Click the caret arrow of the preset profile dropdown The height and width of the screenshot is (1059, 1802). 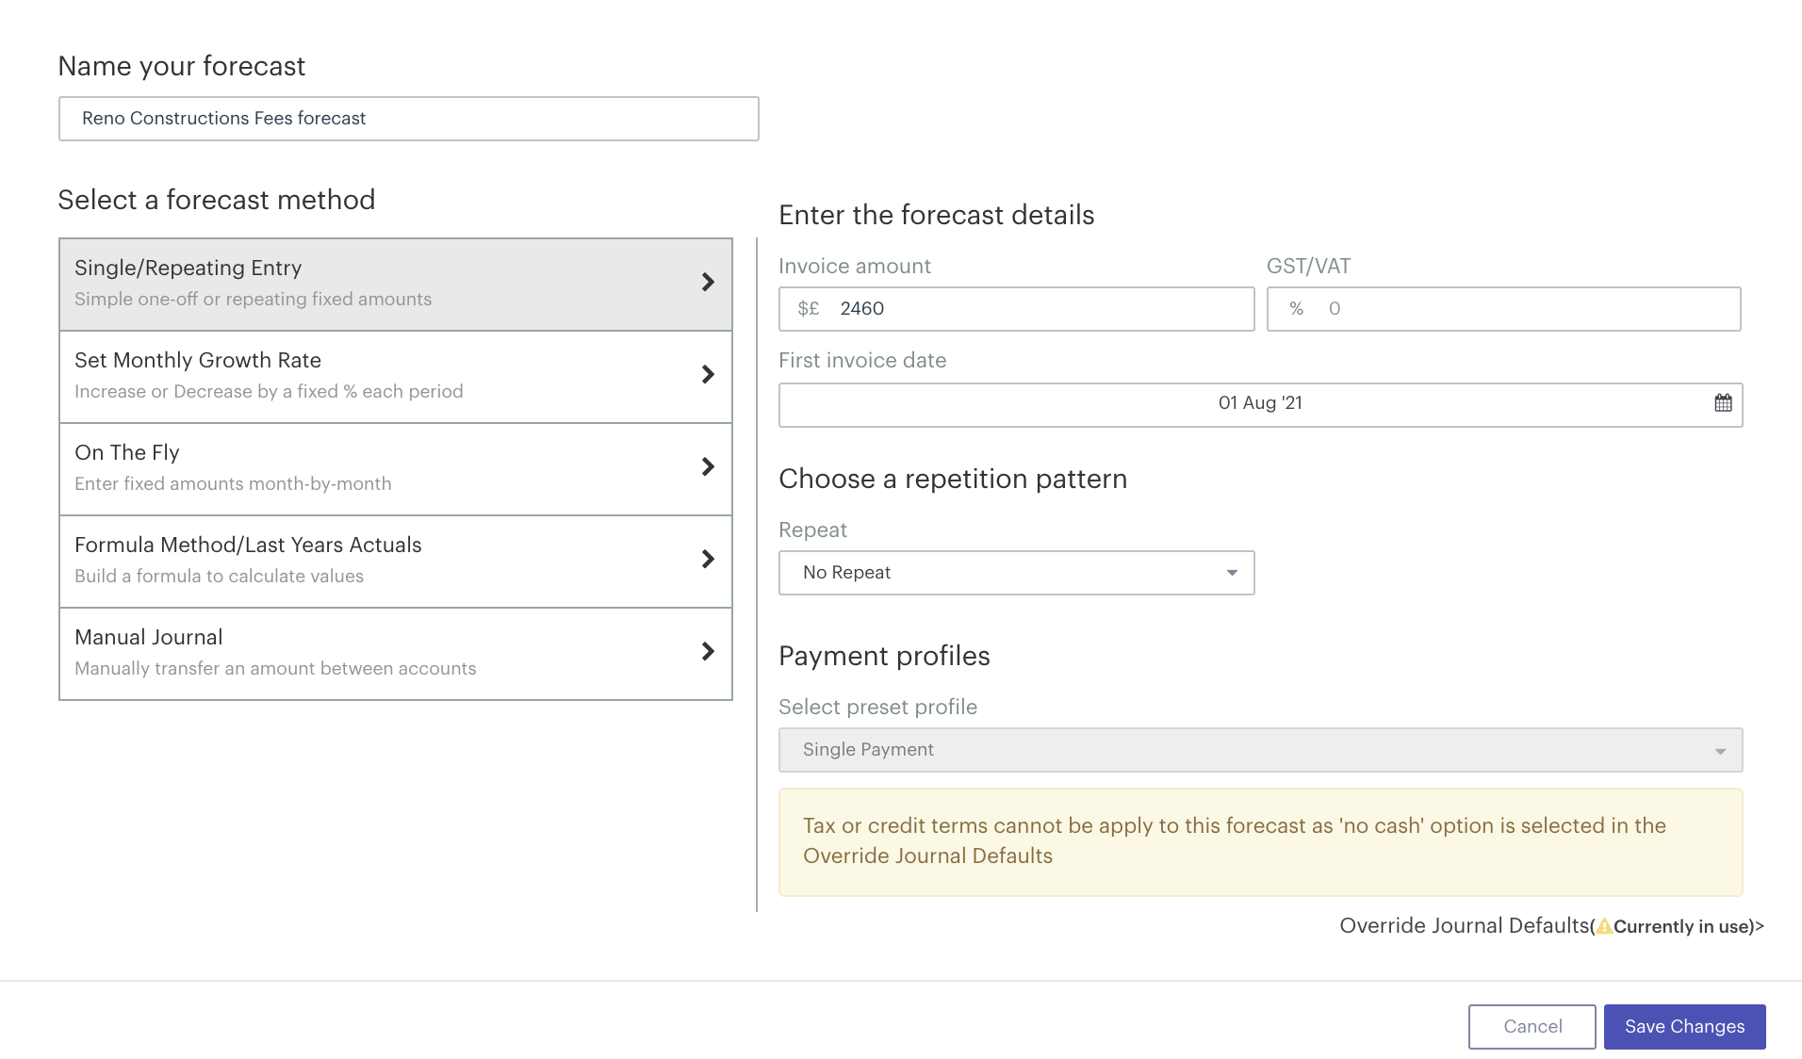tap(1720, 751)
